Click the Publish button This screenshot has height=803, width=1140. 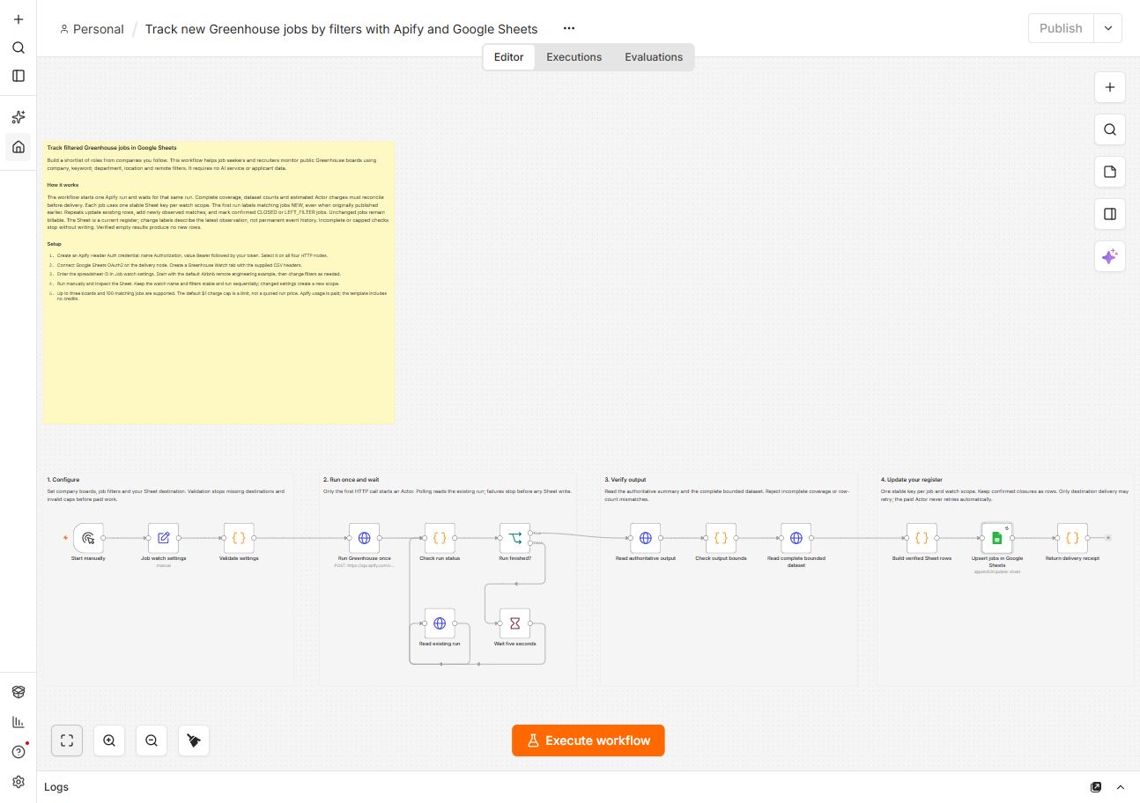(x=1061, y=28)
